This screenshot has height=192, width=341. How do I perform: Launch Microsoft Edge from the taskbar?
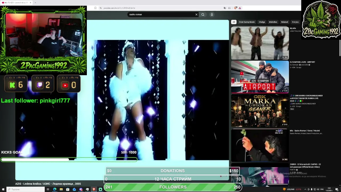coord(55,189)
